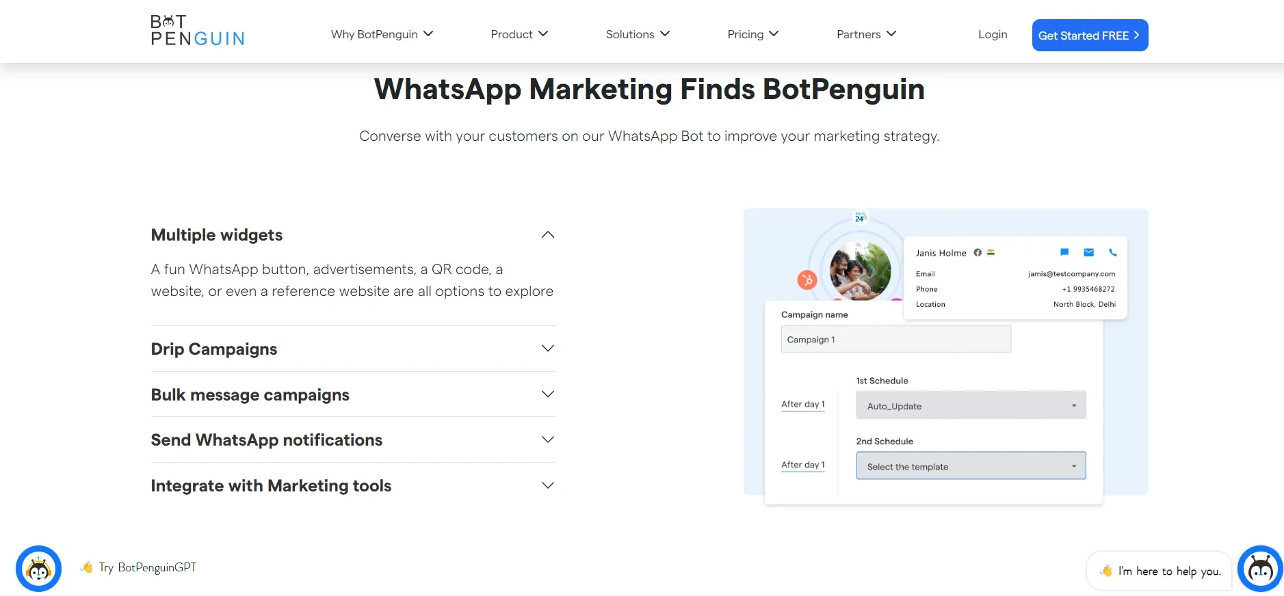Click the orange HubSpot integration icon
This screenshot has height=596, width=1284.
click(807, 280)
